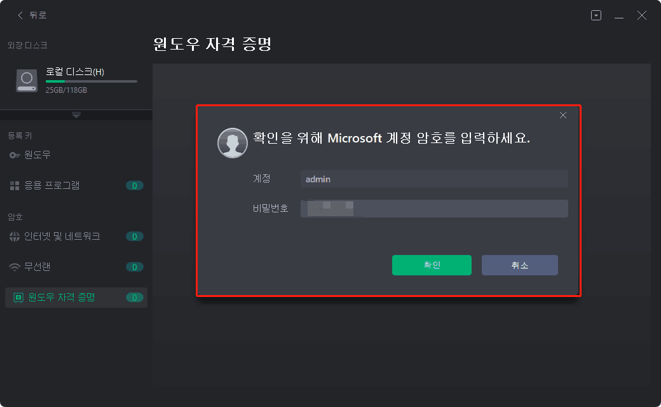Click the user avatar in the password dialog

(233, 143)
